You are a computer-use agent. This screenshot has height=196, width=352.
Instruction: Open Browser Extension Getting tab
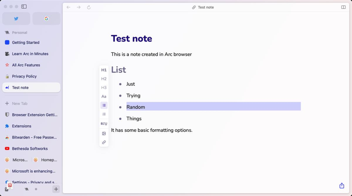31,115
